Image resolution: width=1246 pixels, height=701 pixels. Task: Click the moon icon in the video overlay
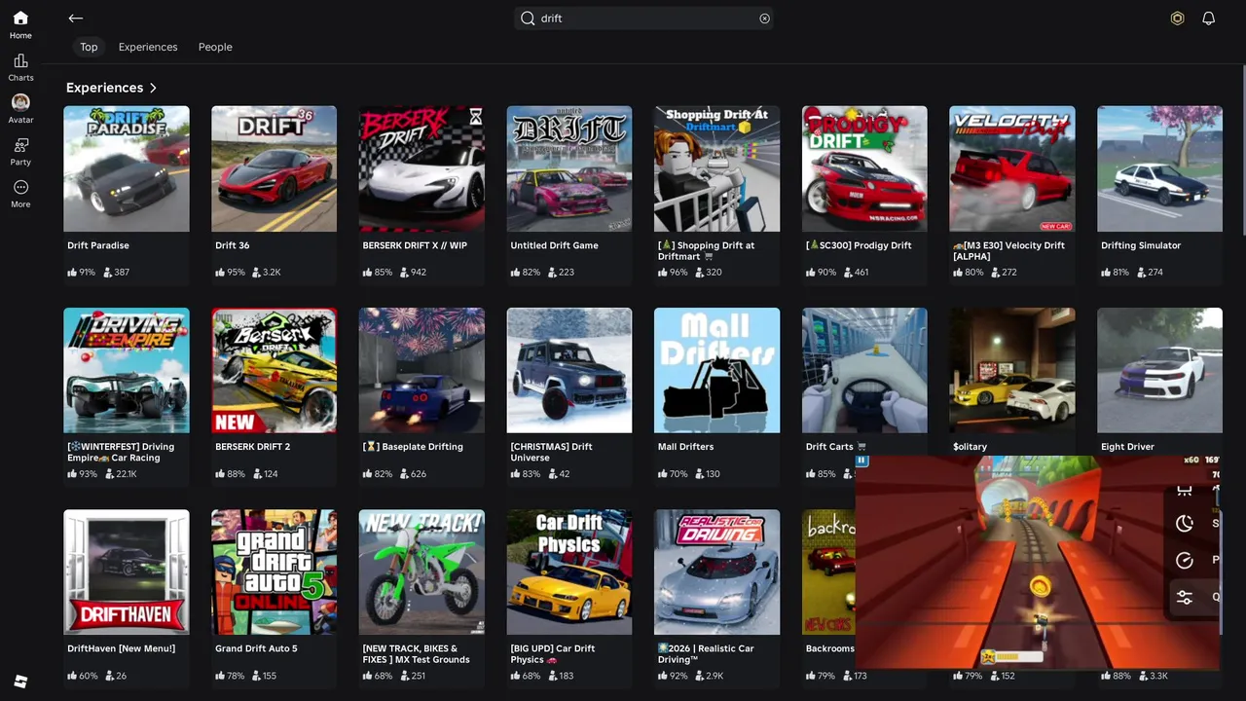tap(1185, 524)
